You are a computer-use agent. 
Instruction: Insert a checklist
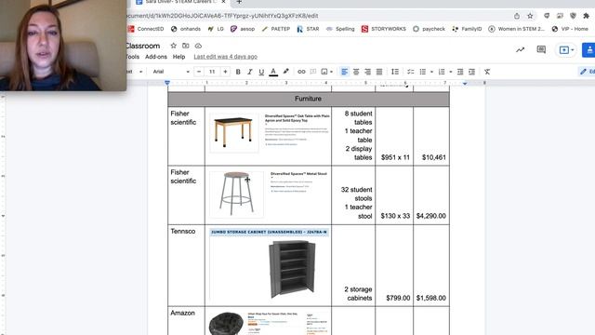[x=411, y=72]
